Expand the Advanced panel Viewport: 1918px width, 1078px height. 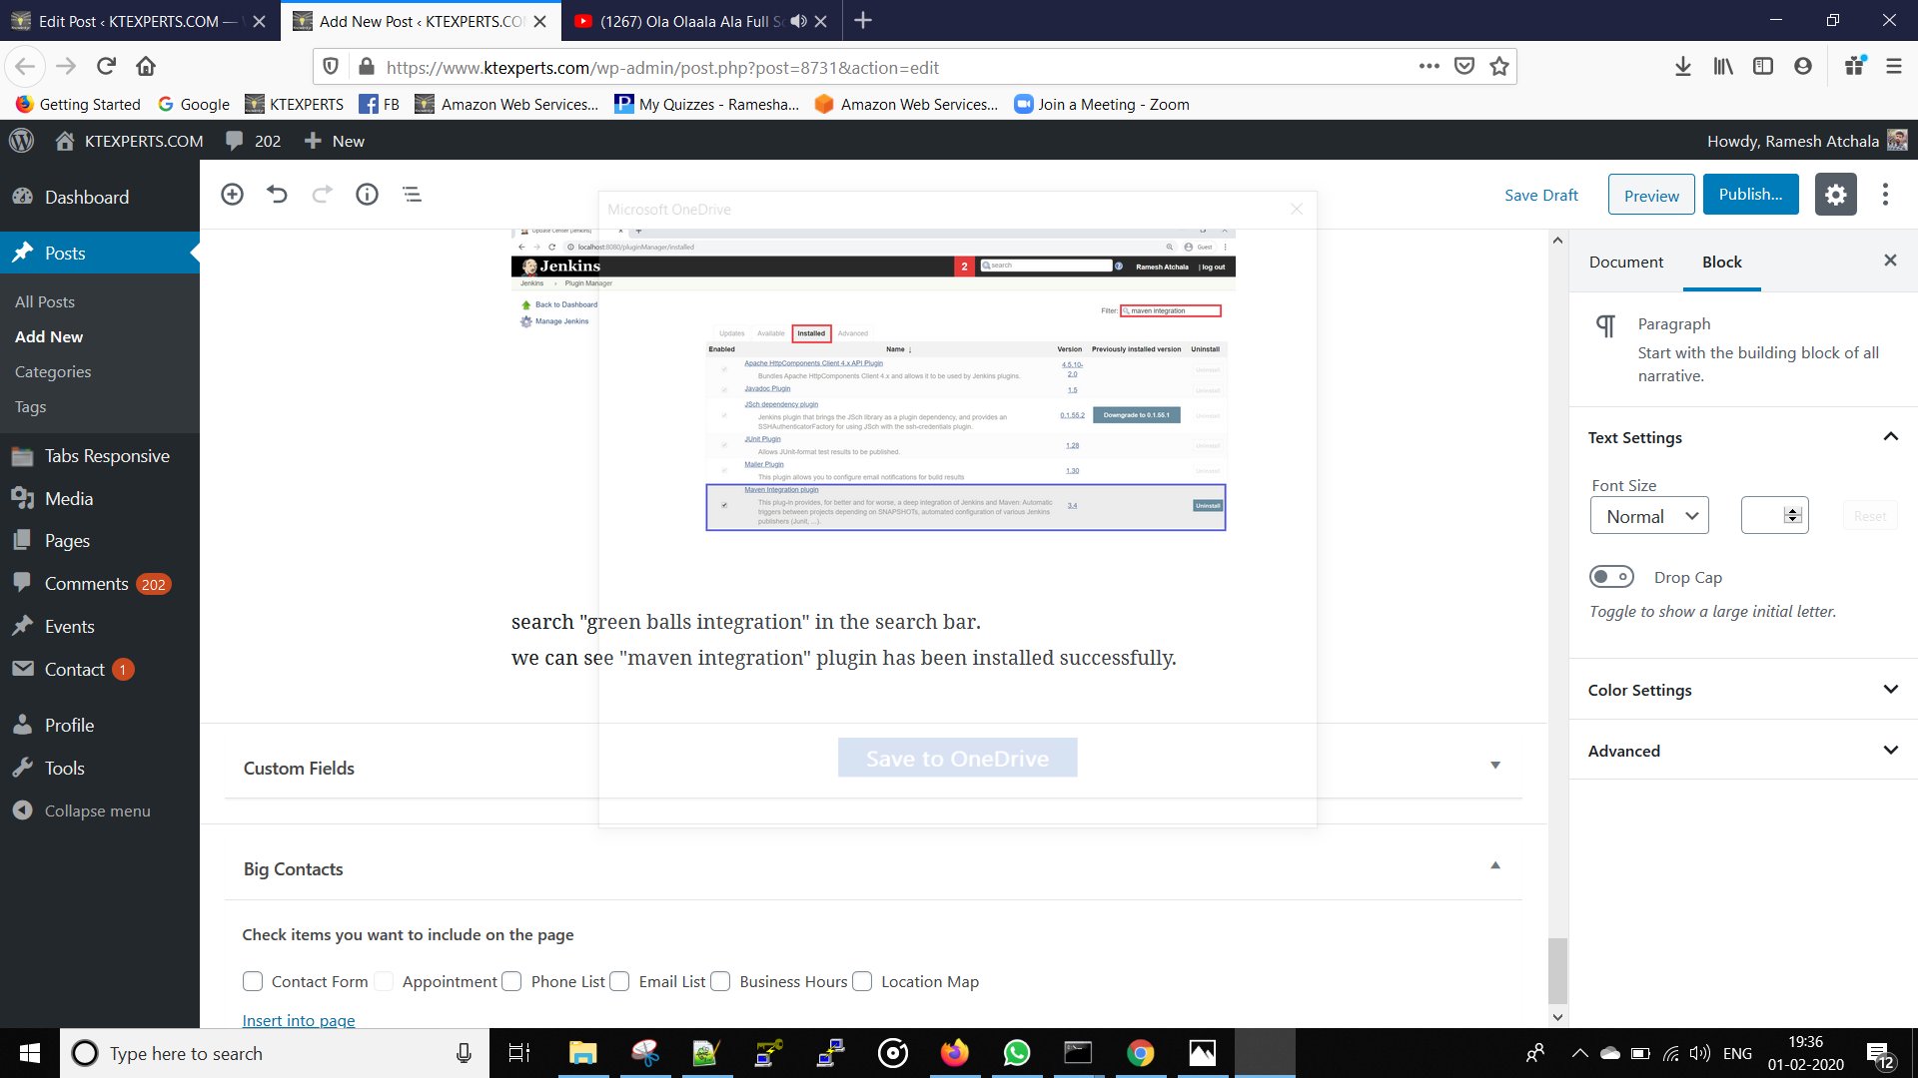pyautogui.click(x=1742, y=751)
